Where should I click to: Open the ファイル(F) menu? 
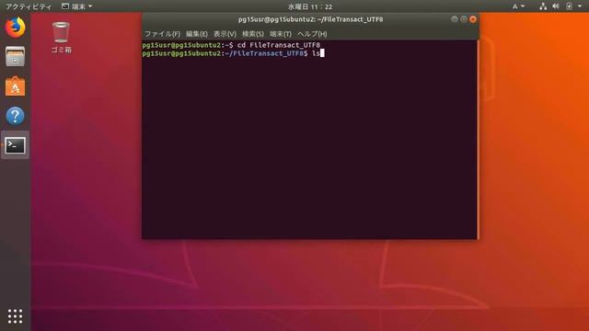click(x=162, y=34)
